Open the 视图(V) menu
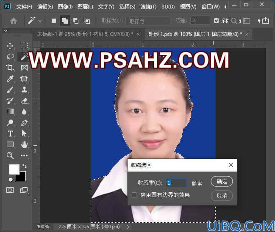275x232 pixels. pyautogui.click(x=188, y=7)
